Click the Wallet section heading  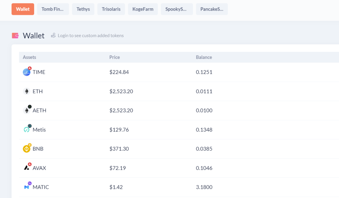(33, 36)
